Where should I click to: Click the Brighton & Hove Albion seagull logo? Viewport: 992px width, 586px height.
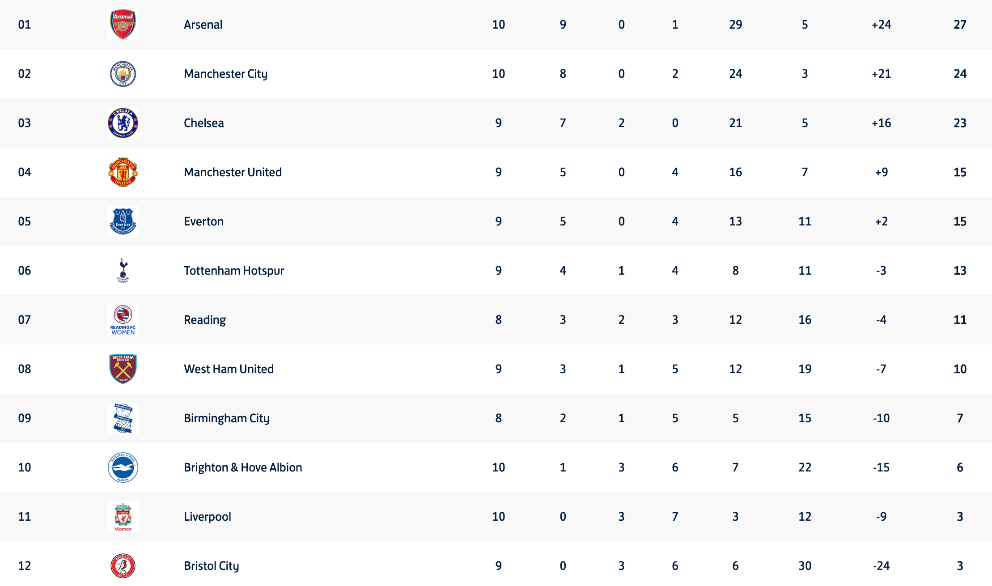click(123, 467)
